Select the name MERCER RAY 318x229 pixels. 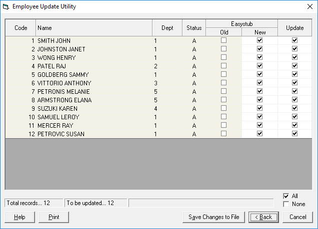click(x=55, y=126)
